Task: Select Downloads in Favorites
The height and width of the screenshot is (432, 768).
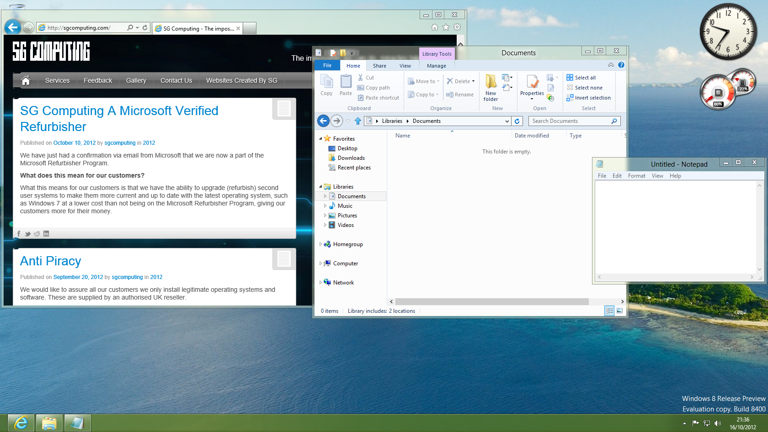Action: click(x=351, y=158)
